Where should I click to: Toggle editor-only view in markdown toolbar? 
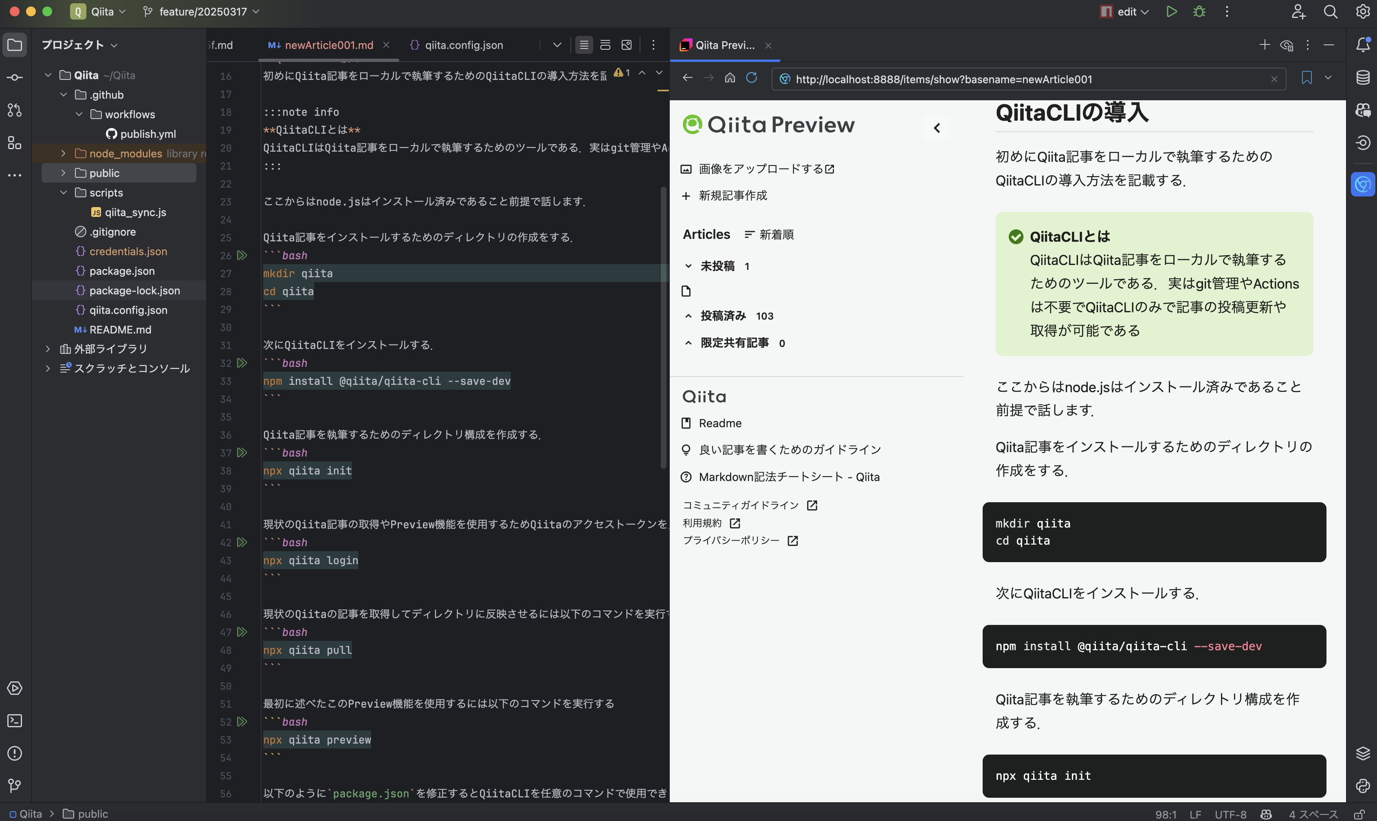point(584,45)
